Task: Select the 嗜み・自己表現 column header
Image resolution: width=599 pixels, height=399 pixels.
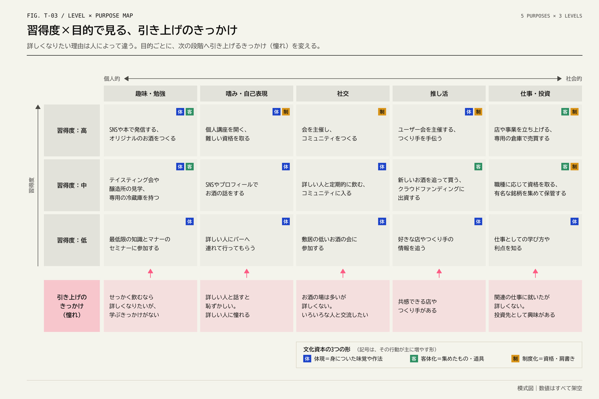Action: pyautogui.click(x=246, y=94)
